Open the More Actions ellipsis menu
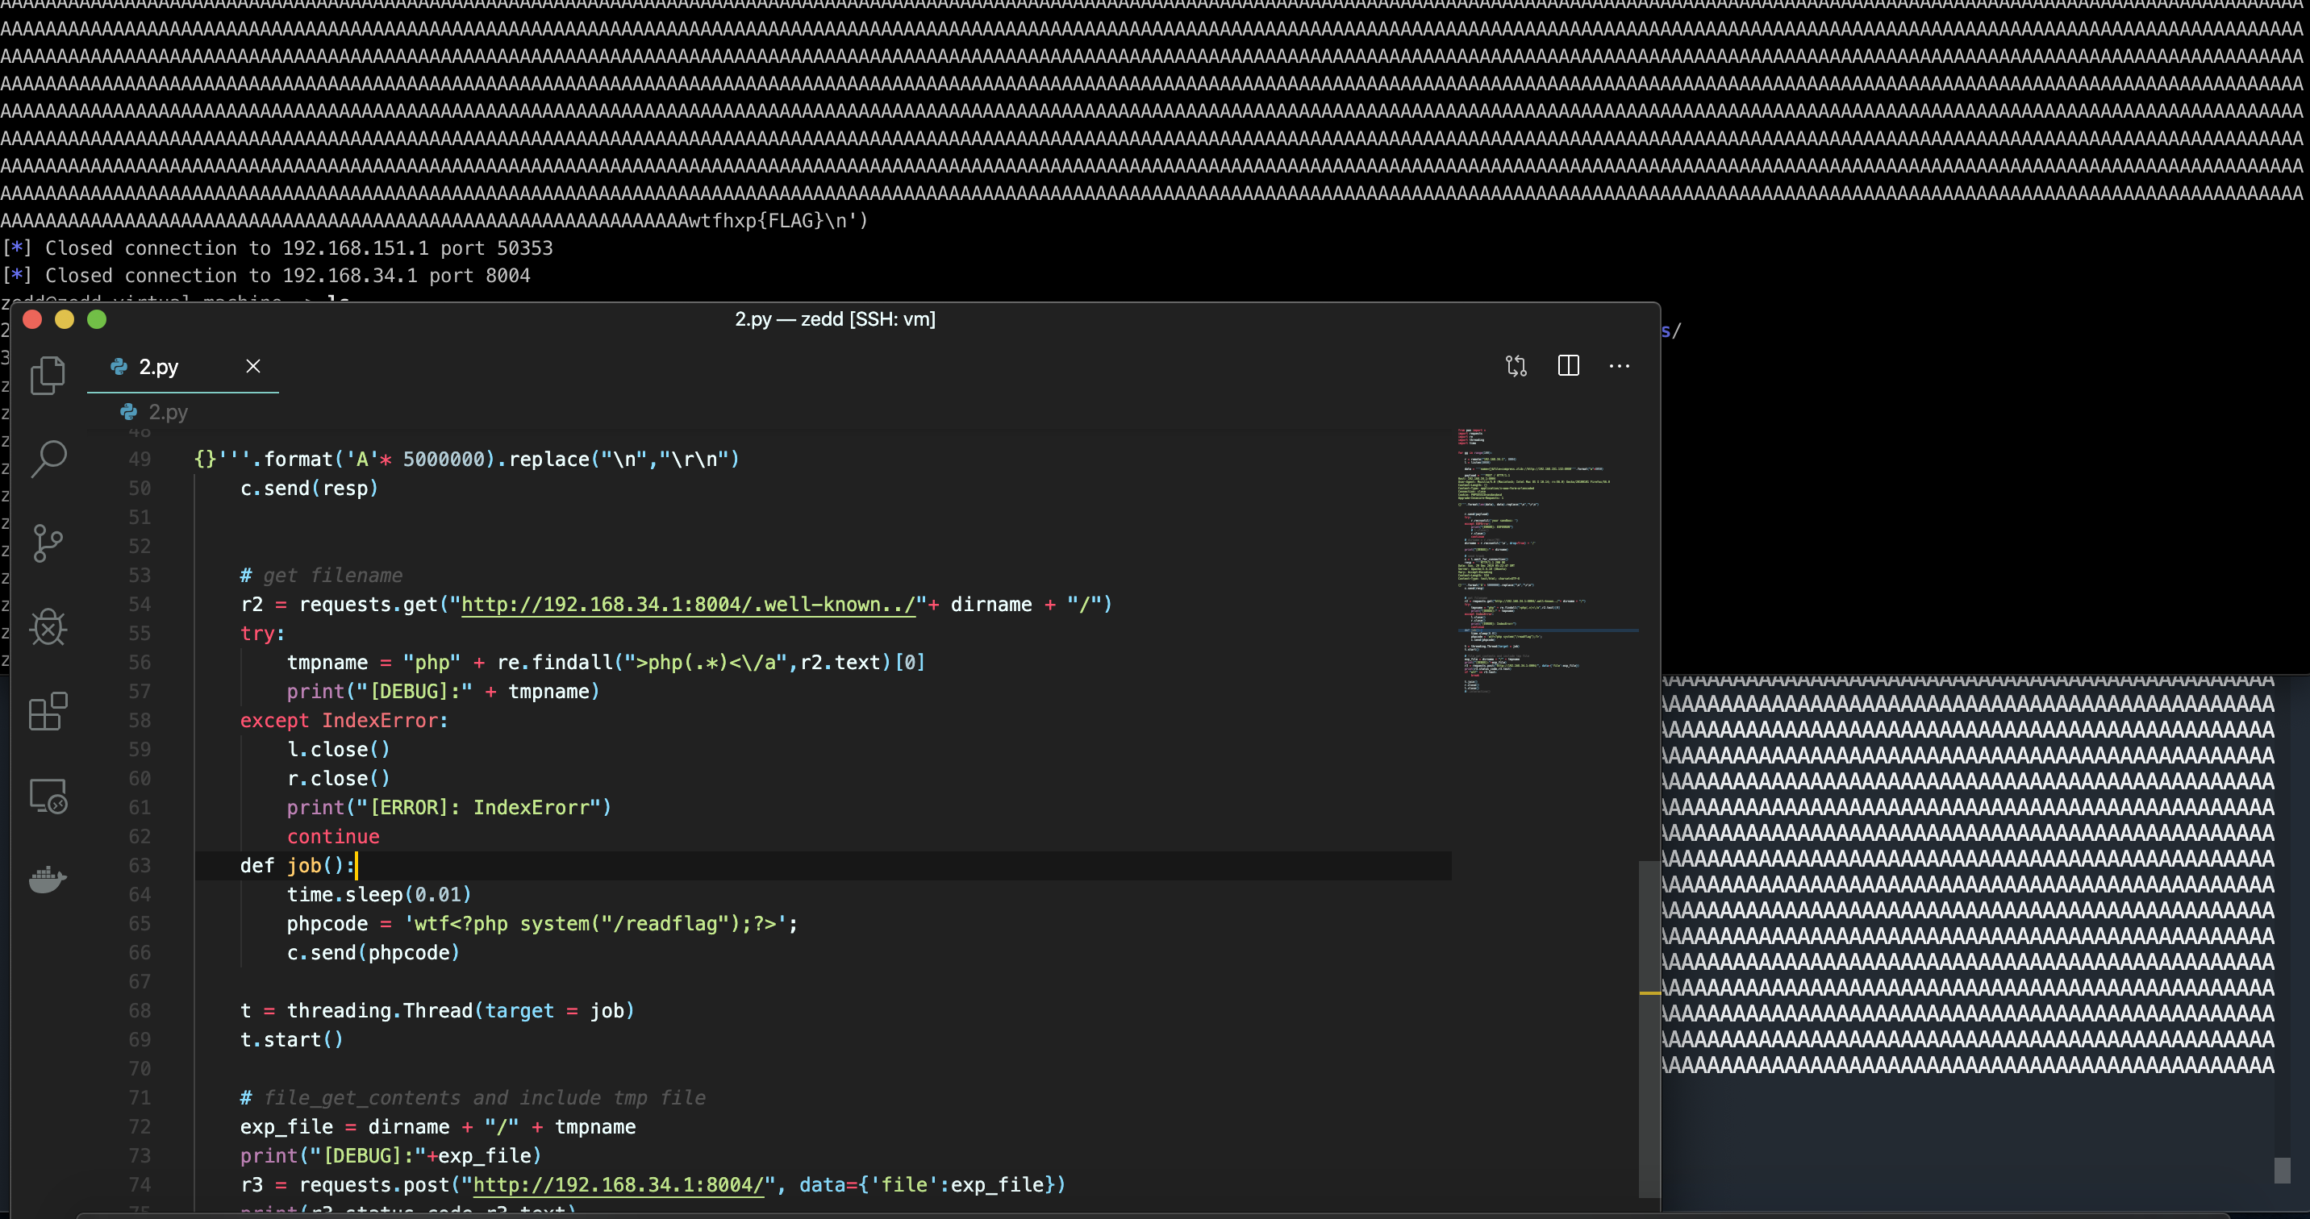Image resolution: width=2310 pixels, height=1219 pixels. coord(1619,366)
